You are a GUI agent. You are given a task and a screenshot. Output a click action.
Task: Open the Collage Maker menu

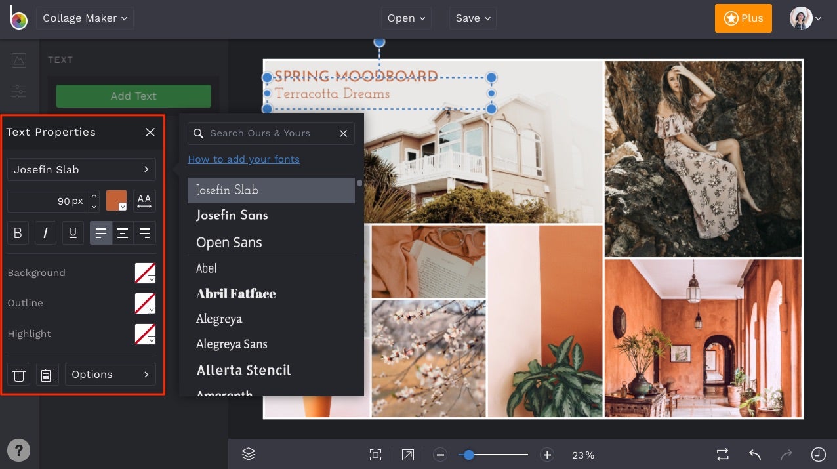[x=85, y=18]
